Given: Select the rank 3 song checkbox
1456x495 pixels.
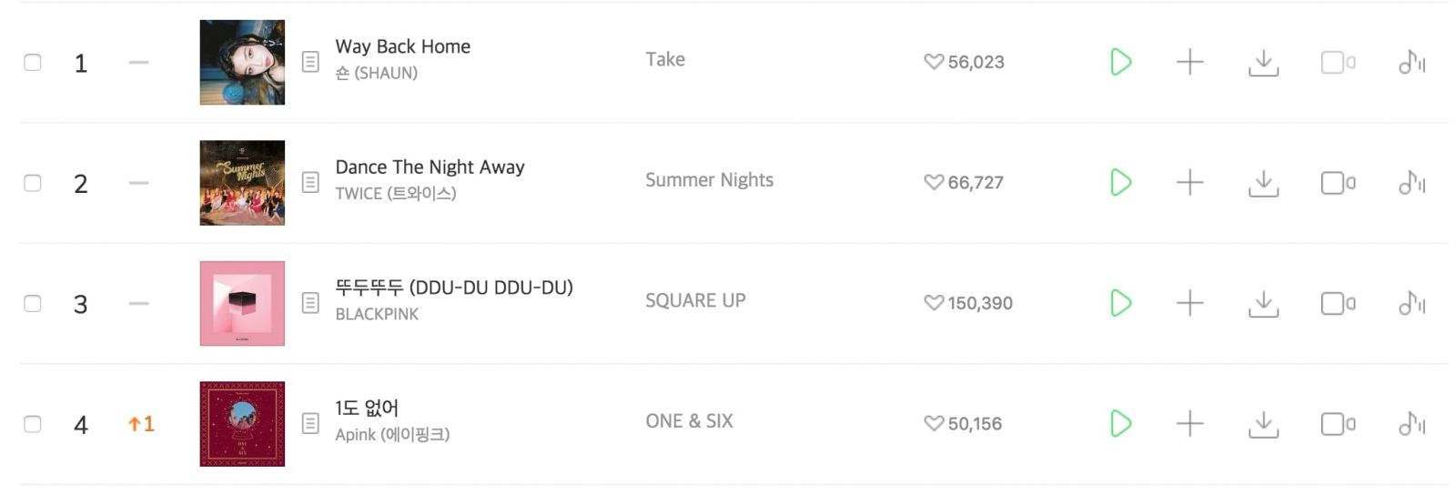Looking at the screenshot, I should coord(33,303).
